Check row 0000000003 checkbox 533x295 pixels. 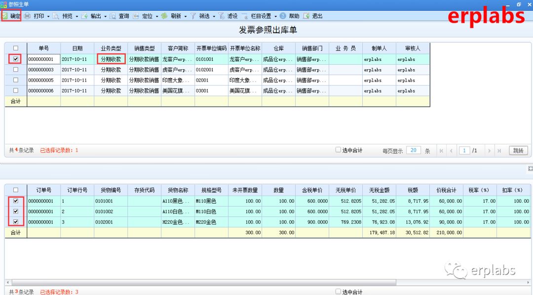tap(16, 69)
